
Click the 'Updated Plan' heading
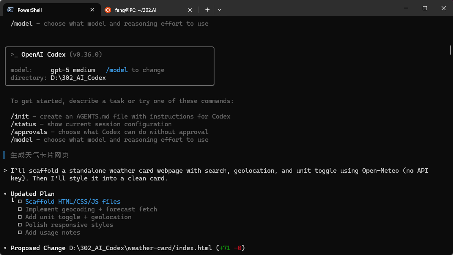tap(33, 194)
